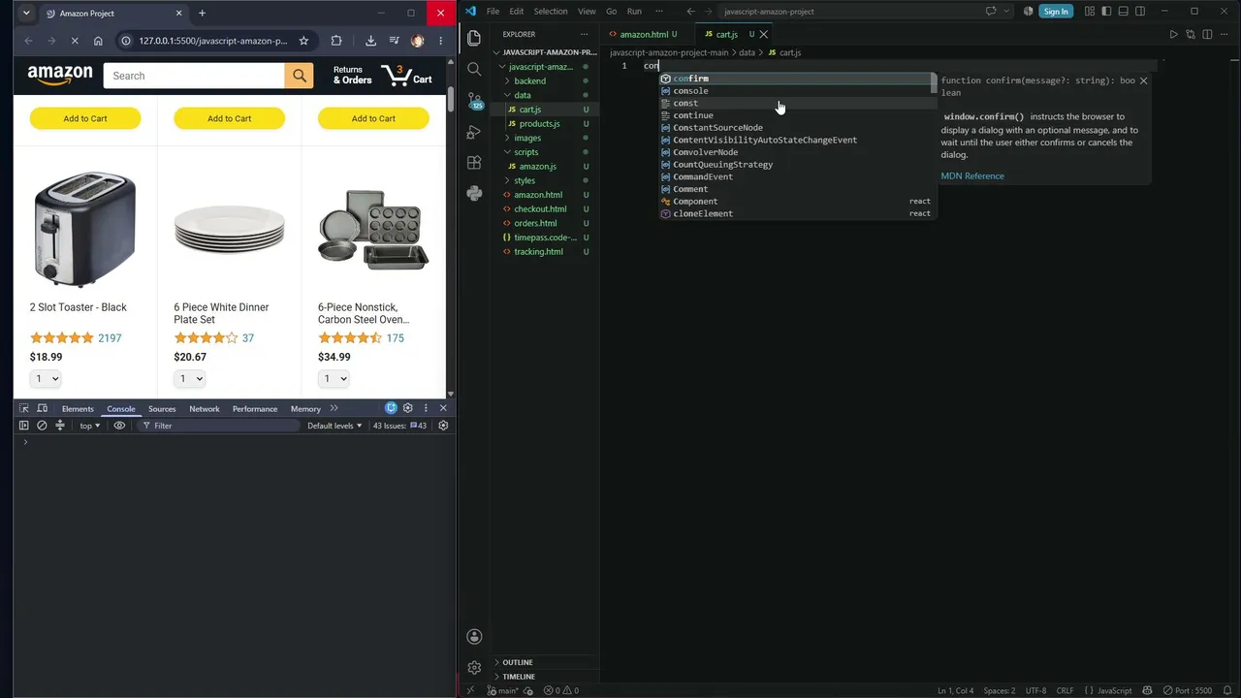Open Python activity bar icon
Viewport: 1241px width, 698px height.
click(474, 193)
